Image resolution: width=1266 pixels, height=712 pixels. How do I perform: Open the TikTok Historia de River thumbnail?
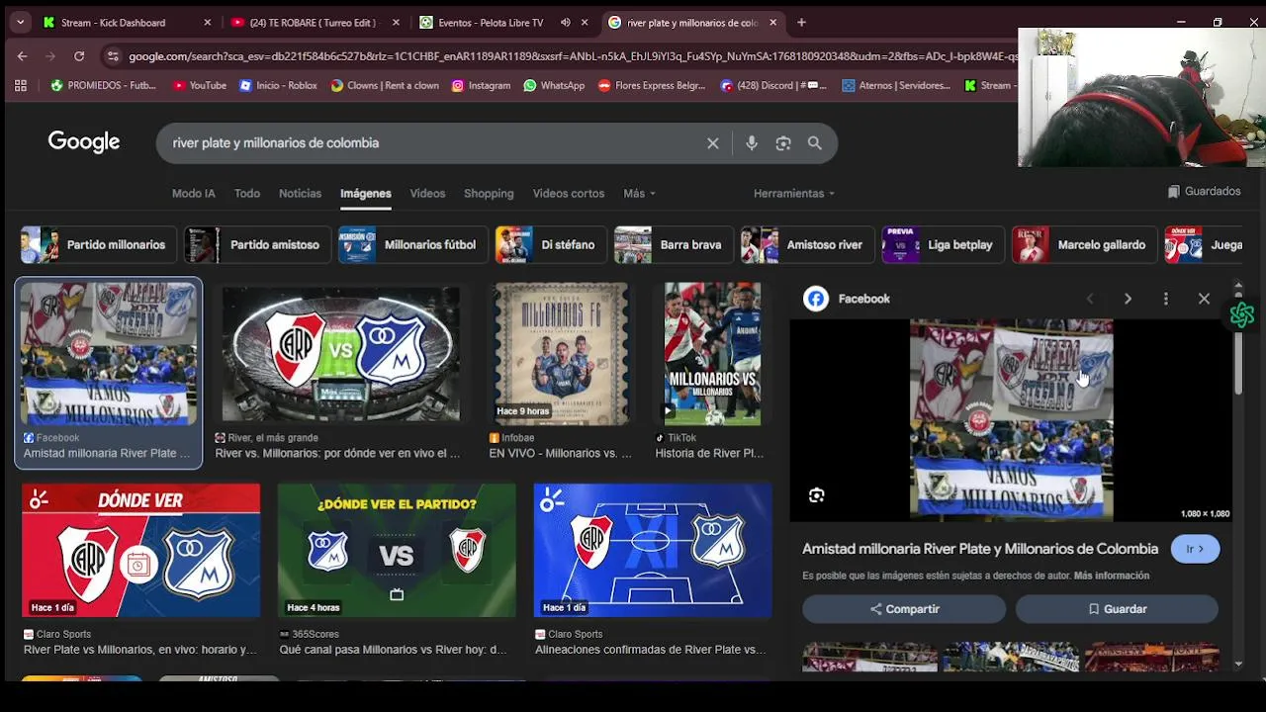712,354
